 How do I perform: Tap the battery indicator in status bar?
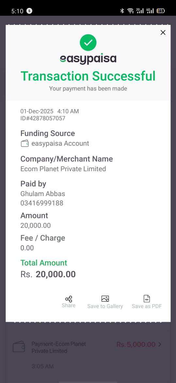point(161,11)
